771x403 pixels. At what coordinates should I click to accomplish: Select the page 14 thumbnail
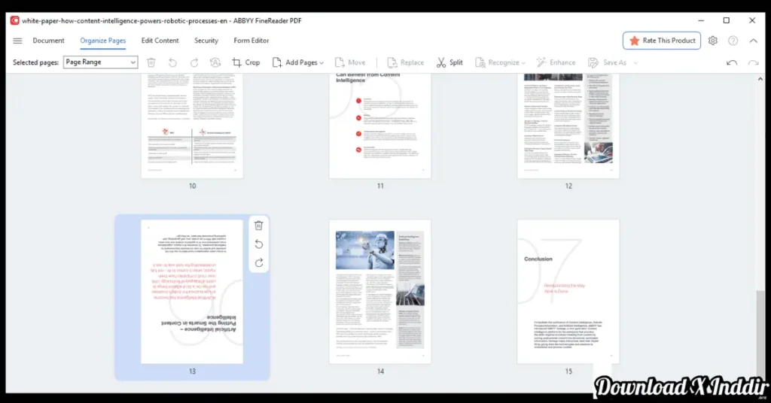[380, 292]
